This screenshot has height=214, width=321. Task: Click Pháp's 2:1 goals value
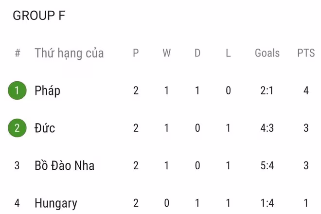pos(267,90)
